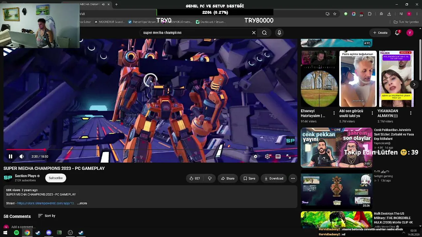Viewport: 422px width, 237px height.
Task: Open the Hulk Destroys The US Military video
Action: [337, 220]
